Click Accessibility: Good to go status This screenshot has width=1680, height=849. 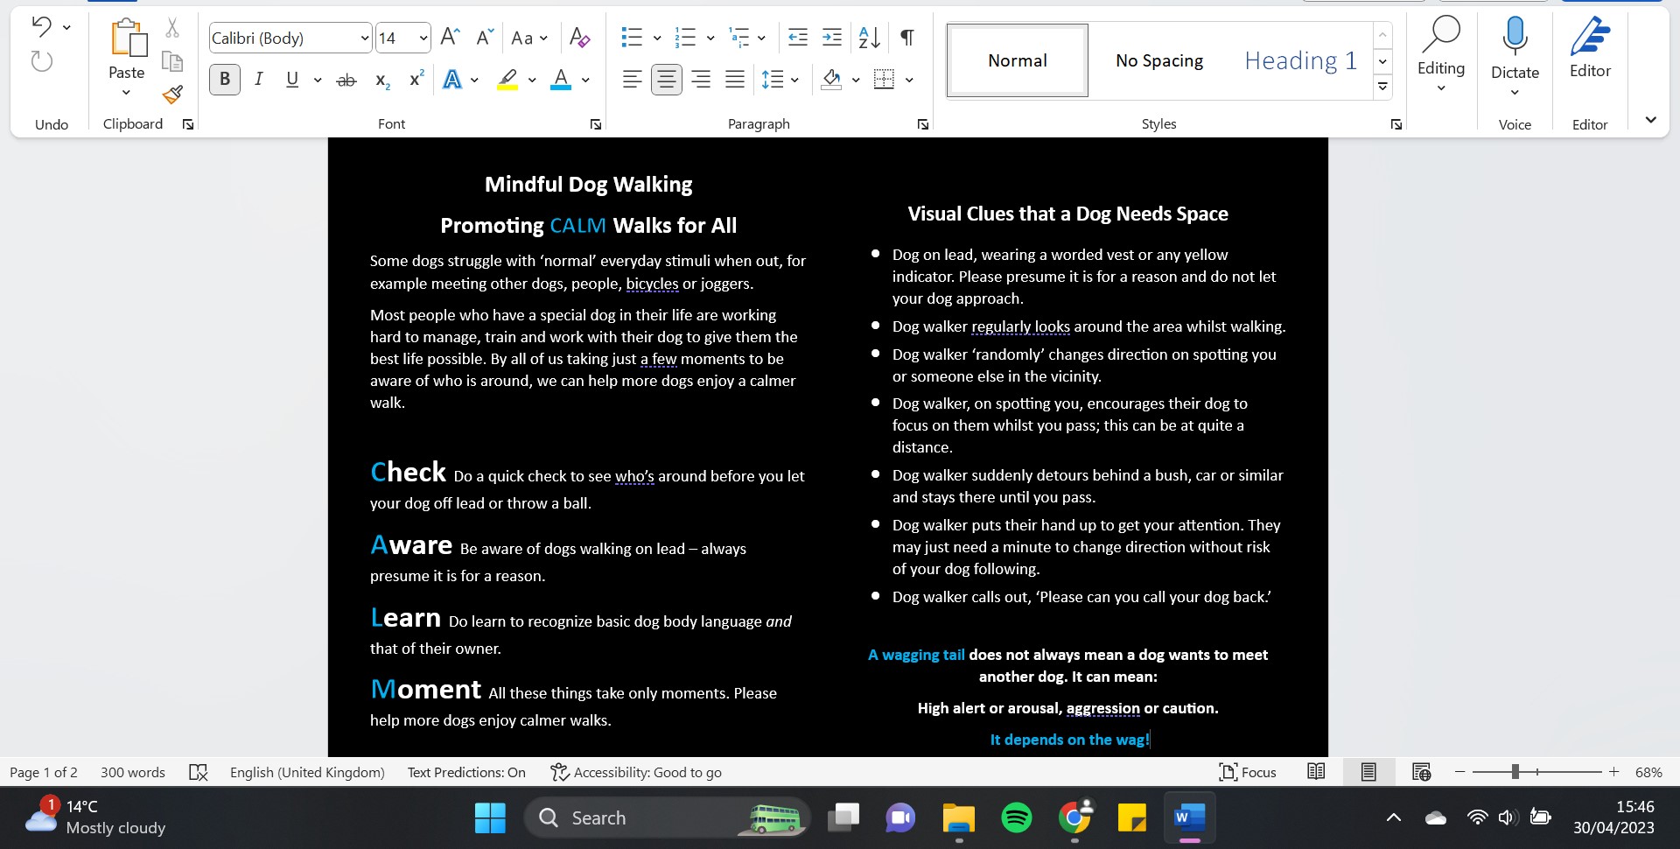(x=636, y=772)
